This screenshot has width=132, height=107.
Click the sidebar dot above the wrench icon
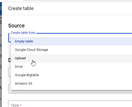coord(1,78)
